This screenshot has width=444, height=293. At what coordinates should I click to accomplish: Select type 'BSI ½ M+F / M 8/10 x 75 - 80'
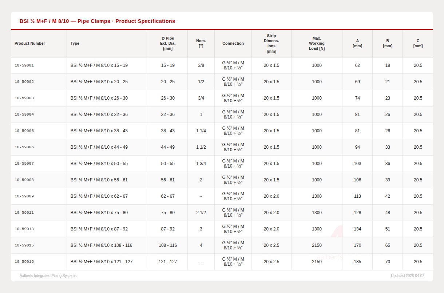[99, 213]
